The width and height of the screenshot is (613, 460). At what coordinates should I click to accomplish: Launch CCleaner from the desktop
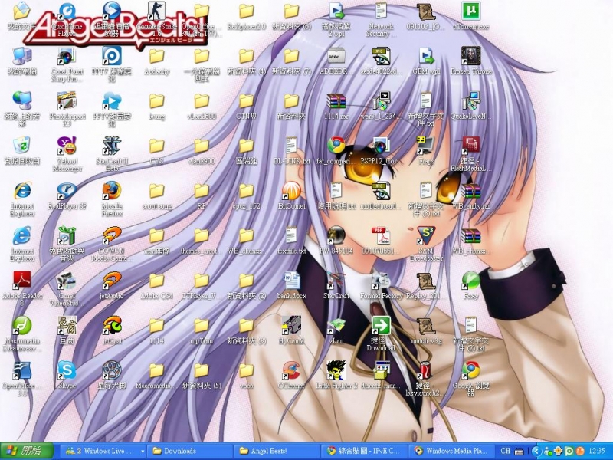tap(291, 370)
